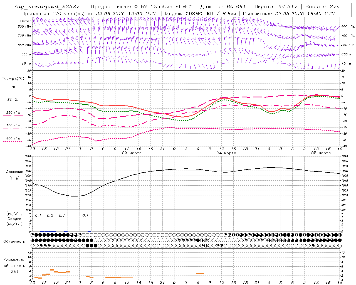Click the Td 2м dew point legend entry
Image resolution: width=356 pixels, height=285 pixels.
tap(13, 100)
